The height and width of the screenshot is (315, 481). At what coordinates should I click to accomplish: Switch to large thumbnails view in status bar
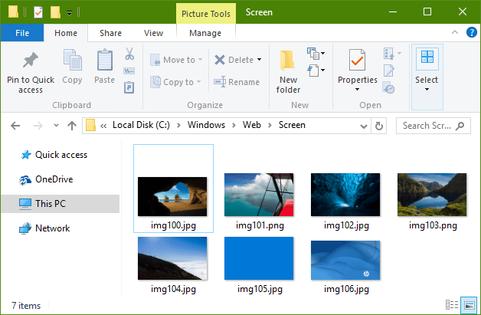pyautogui.click(x=470, y=305)
